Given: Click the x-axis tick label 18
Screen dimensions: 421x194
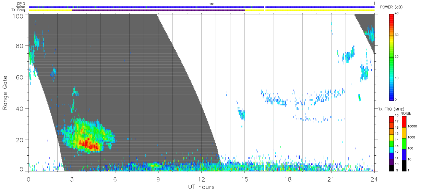Looking at the screenshot, I should 288,179.
